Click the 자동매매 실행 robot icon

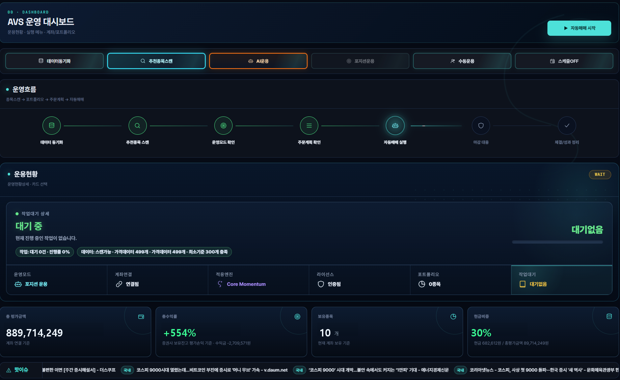coord(395,126)
